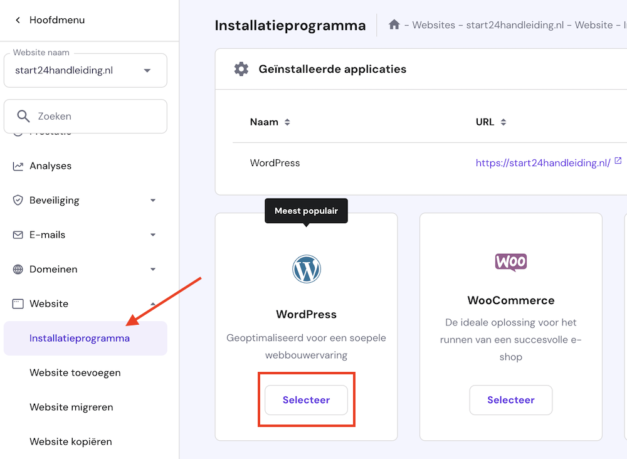Sort the table by Naam column
Image resolution: width=627 pixels, height=459 pixels.
[x=287, y=122]
